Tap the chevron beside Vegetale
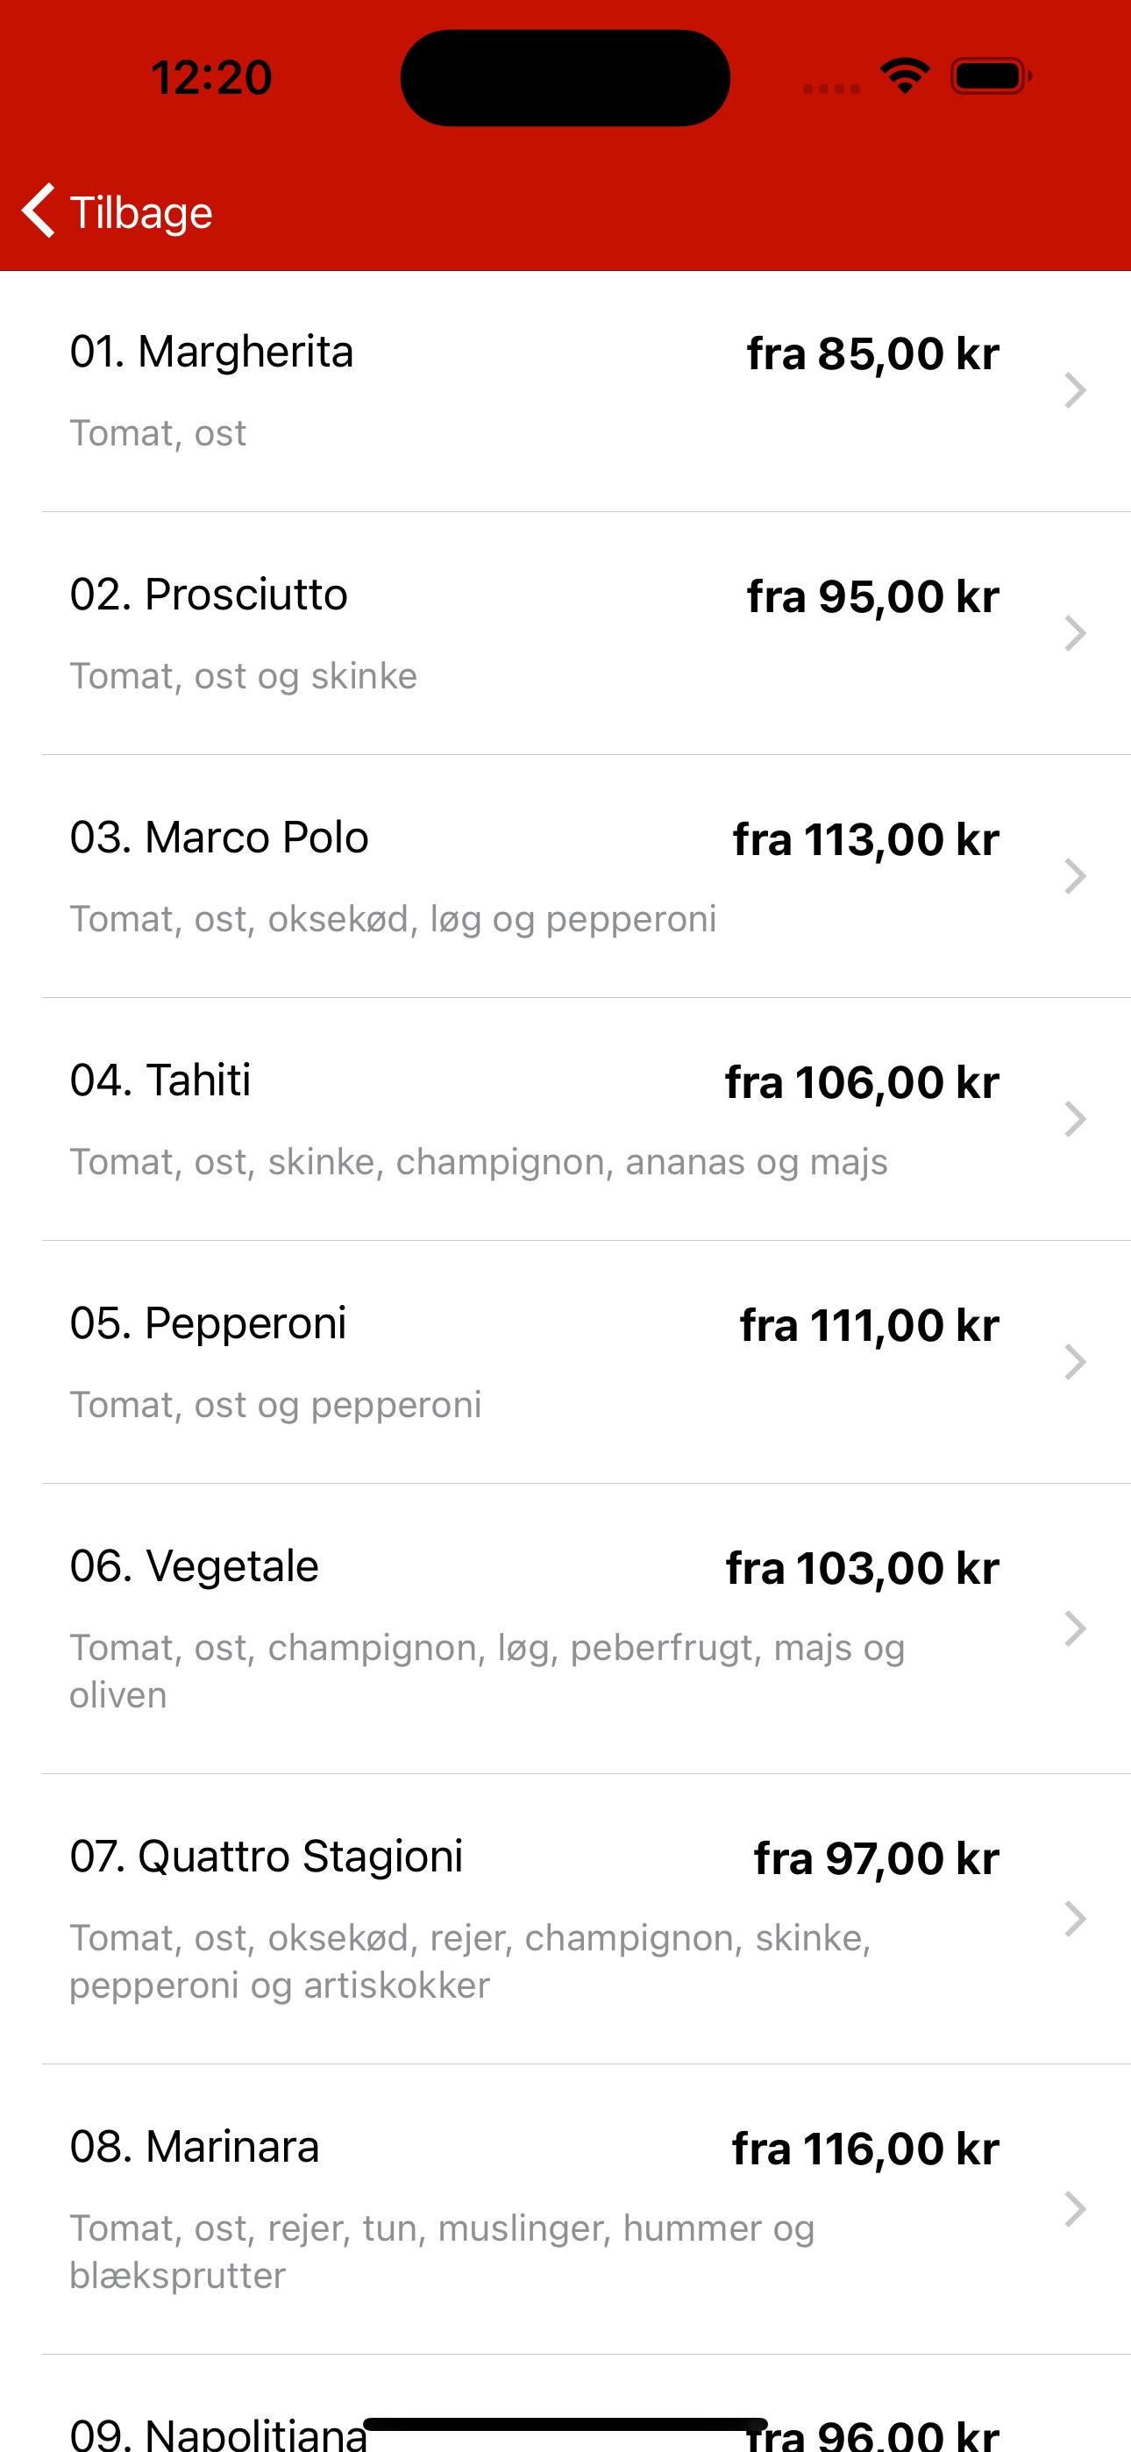The width and height of the screenshot is (1131, 2452). pos(1075,1628)
